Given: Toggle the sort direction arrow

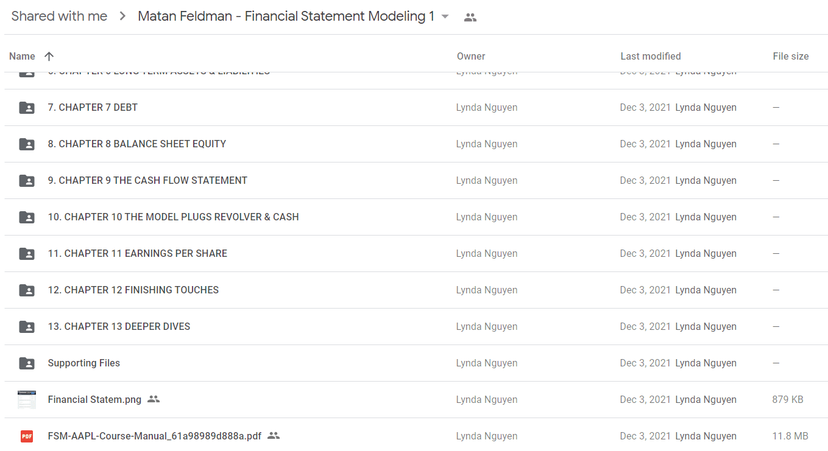Looking at the screenshot, I should 49,56.
